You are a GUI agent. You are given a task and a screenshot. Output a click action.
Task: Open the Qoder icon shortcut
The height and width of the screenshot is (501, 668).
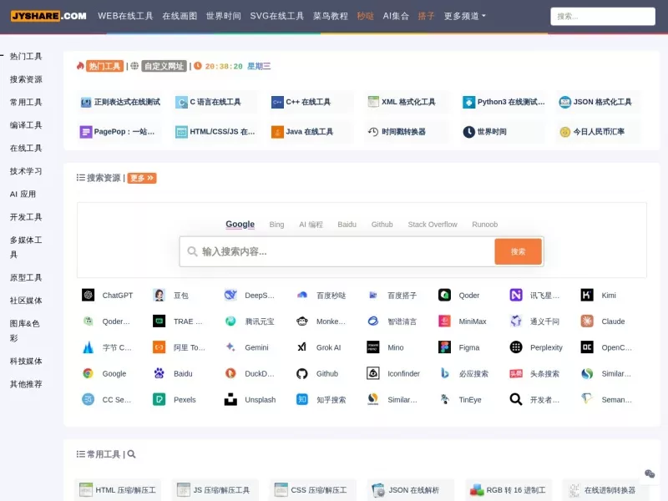444,295
